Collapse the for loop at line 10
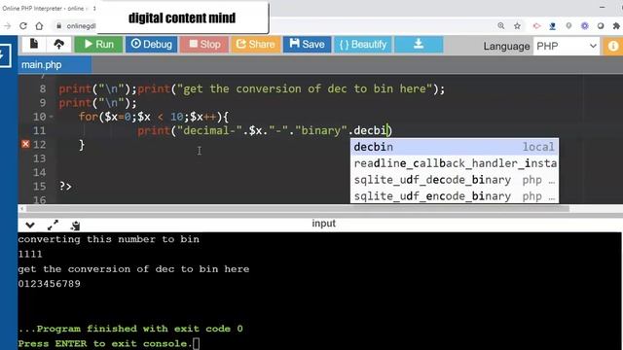The width and height of the screenshot is (623, 350). click(52, 117)
